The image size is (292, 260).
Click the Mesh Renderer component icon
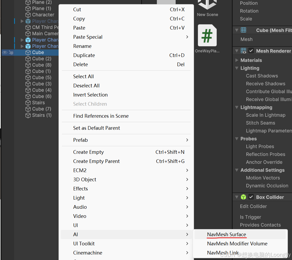(243, 51)
